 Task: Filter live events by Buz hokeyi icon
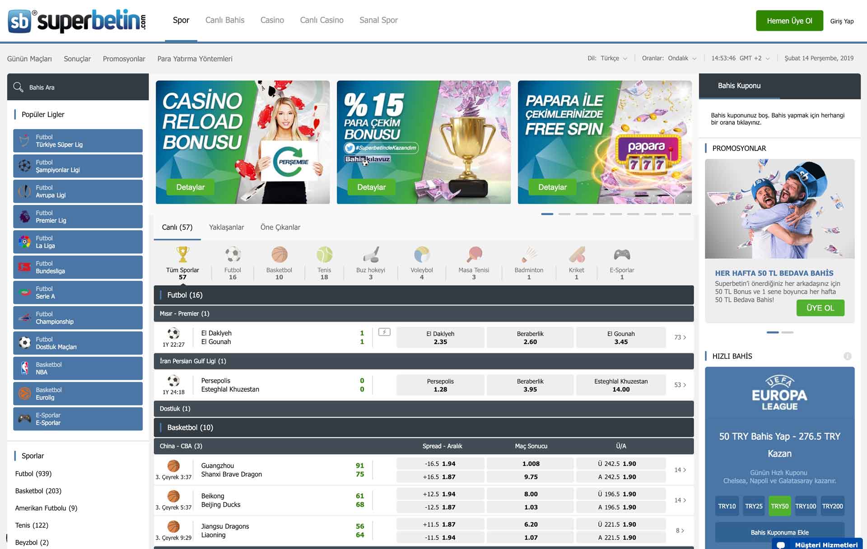pos(371,255)
